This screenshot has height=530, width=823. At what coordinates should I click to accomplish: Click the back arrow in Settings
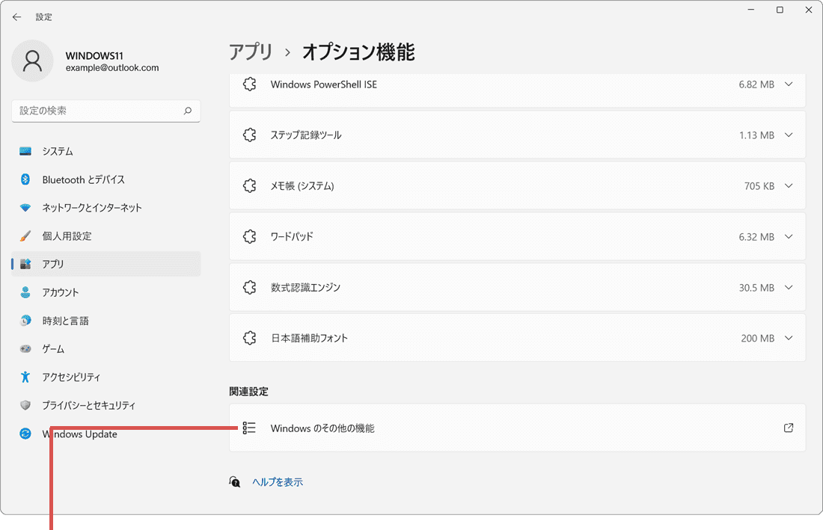tap(16, 16)
